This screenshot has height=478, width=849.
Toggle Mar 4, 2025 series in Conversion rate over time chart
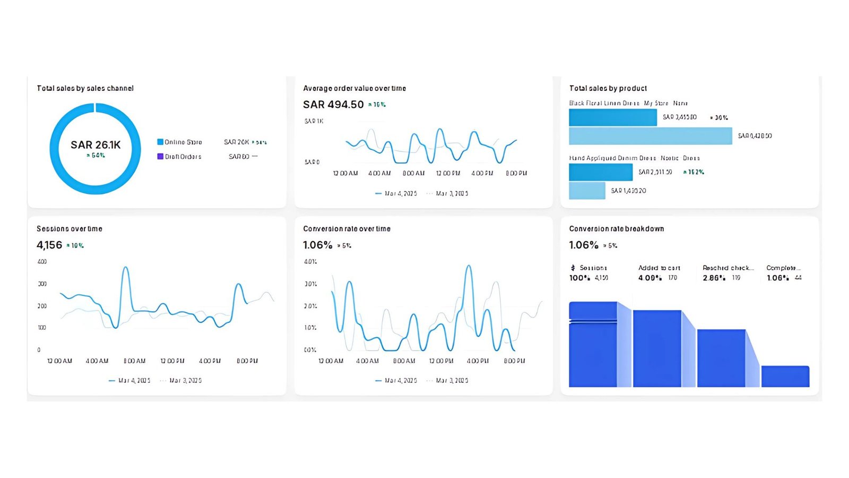[x=396, y=380]
